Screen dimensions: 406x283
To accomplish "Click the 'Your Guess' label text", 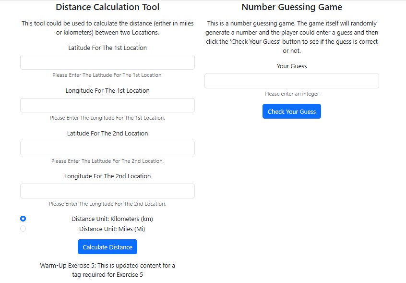I will click(x=292, y=66).
